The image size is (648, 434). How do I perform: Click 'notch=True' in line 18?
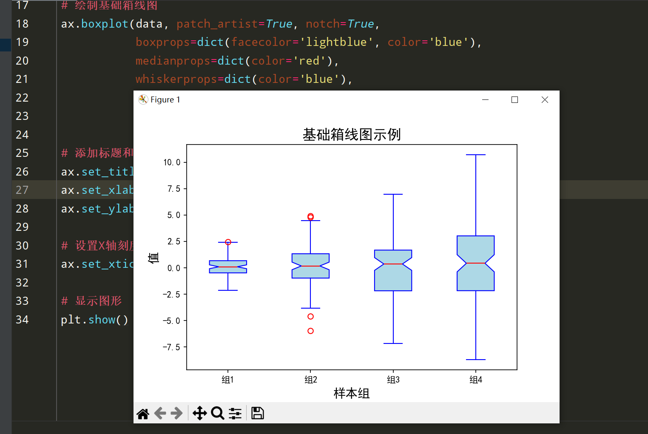coord(340,24)
